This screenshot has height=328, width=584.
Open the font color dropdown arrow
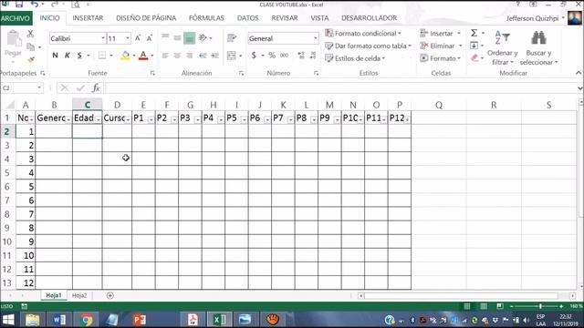[152, 56]
